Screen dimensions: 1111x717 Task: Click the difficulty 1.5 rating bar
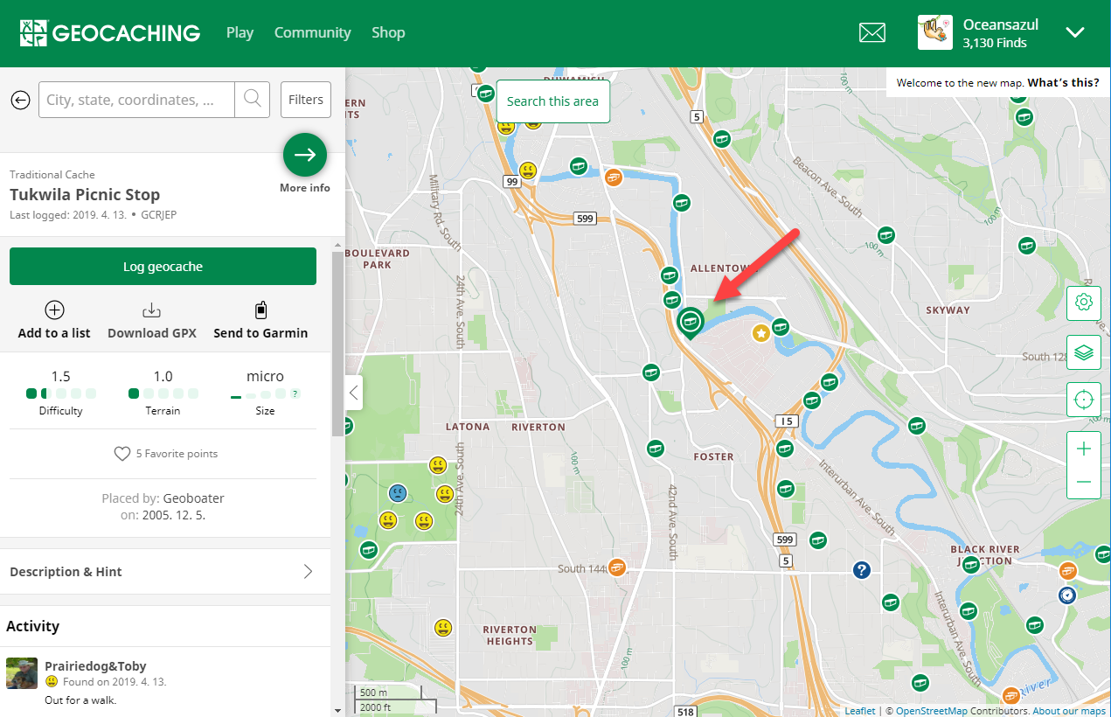click(x=61, y=393)
